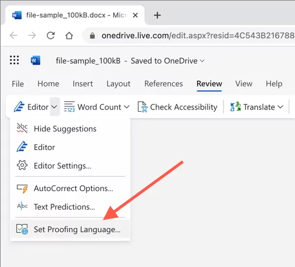Click the Check Accessibility document icon
Screen dimensions: 295x267
(142, 107)
